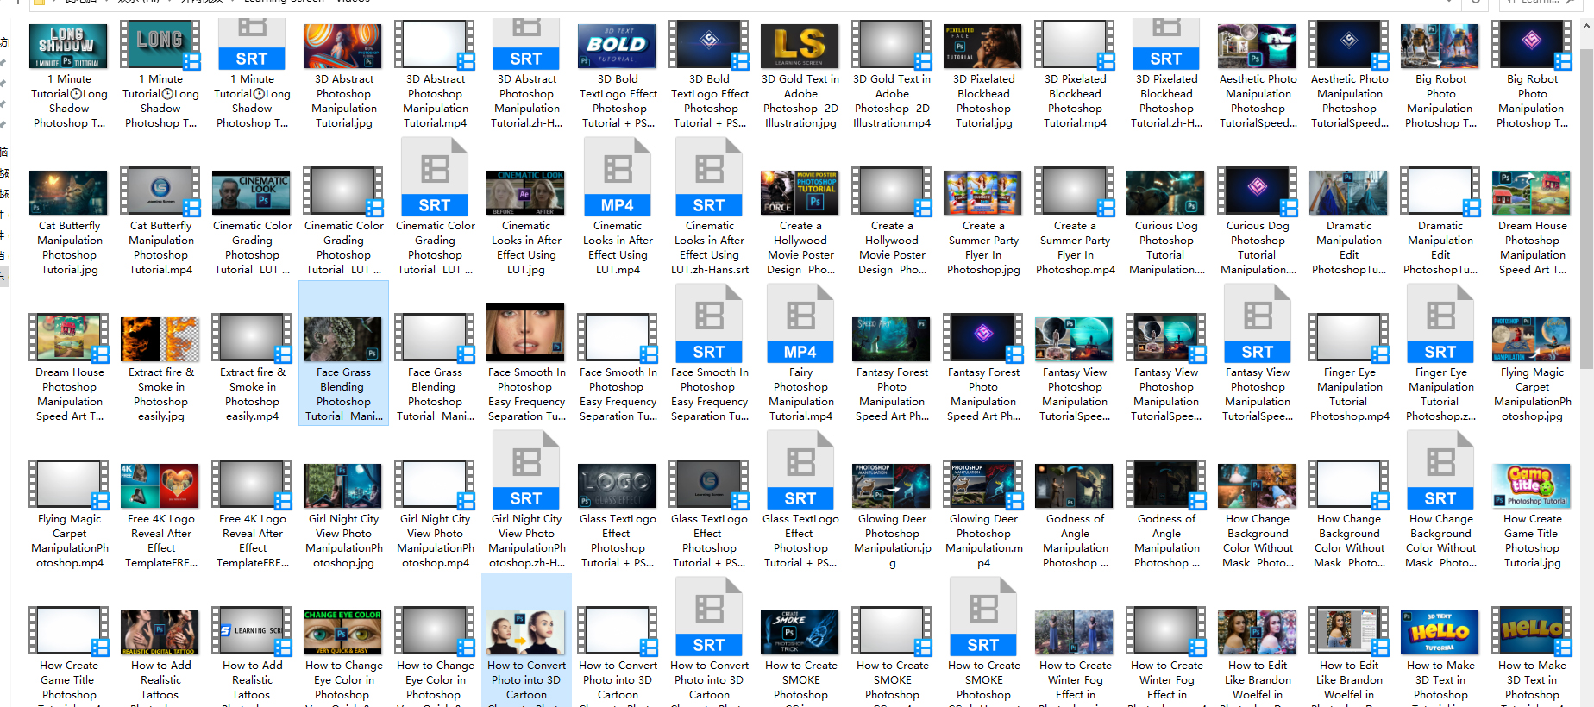Select Free 4K Logo Reveal video file
The height and width of the screenshot is (707, 1594).
click(x=252, y=485)
